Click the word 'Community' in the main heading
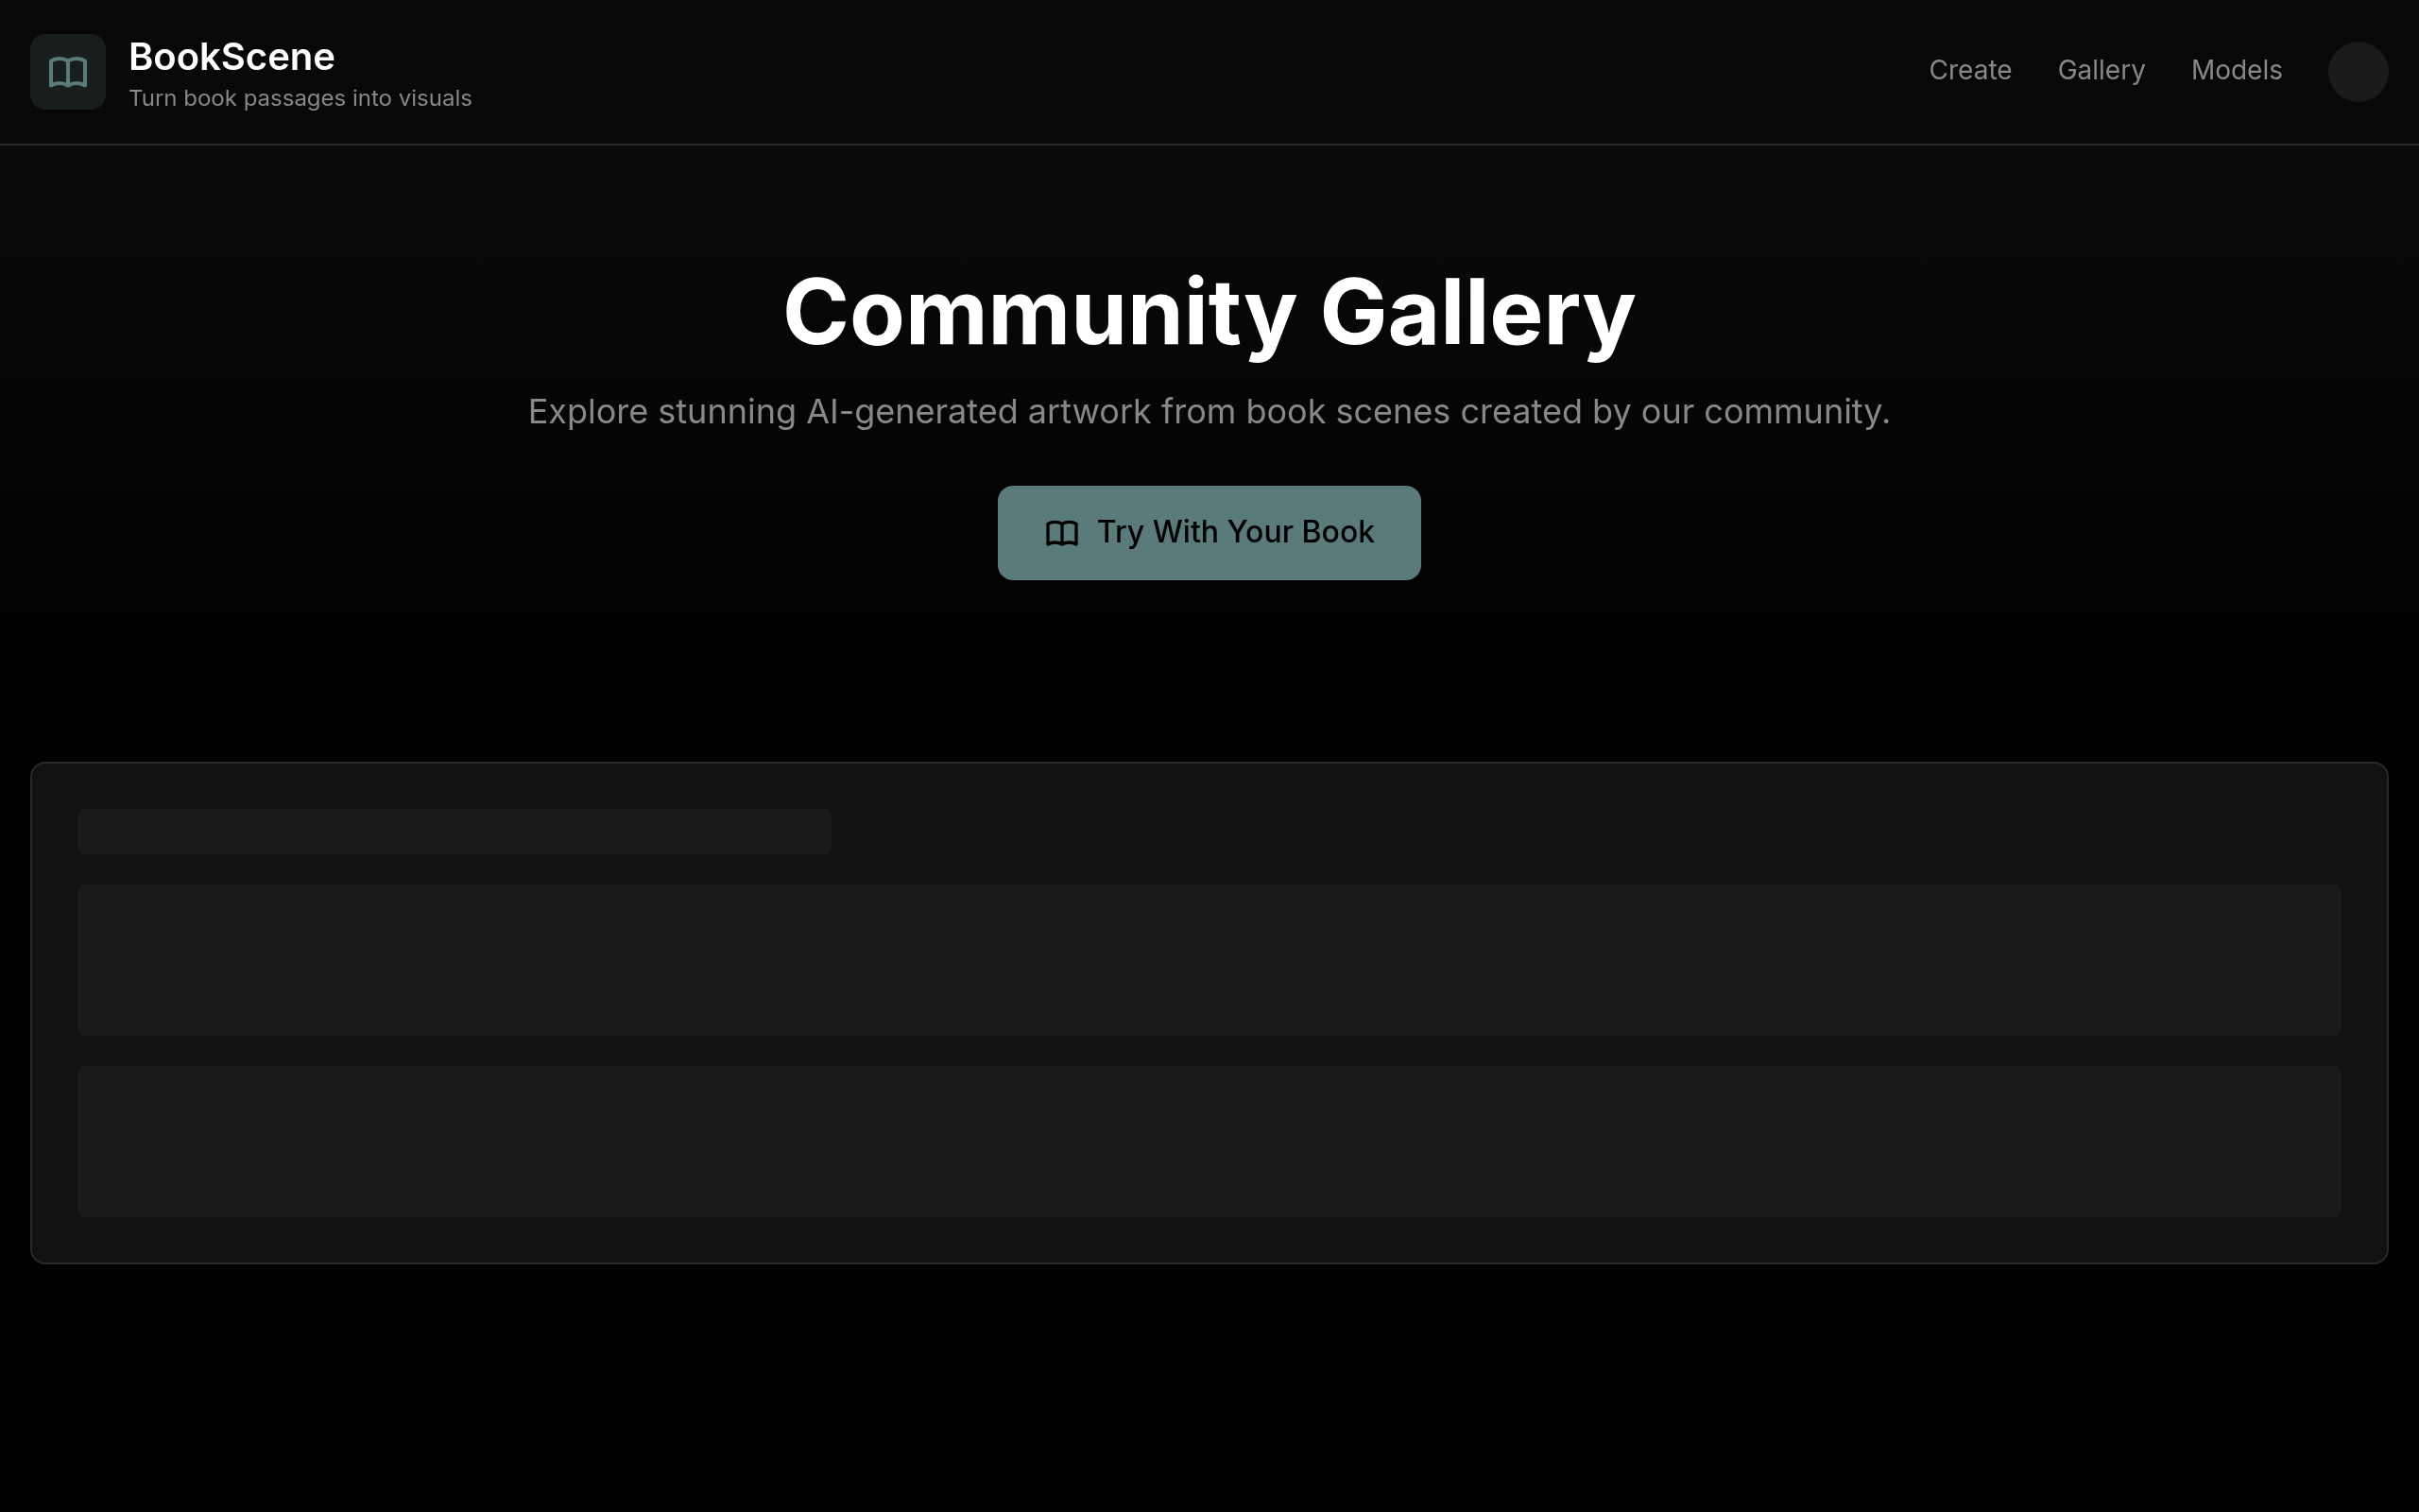The height and width of the screenshot is (1512, 2419). [1039, 313]
